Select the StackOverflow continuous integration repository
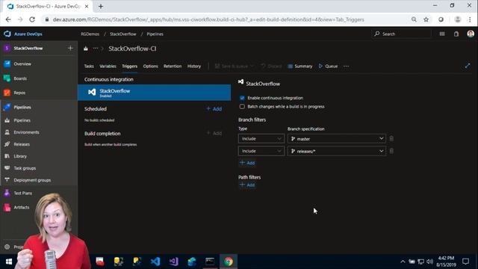The image size is (478, 269). pyautogui.click(x=155, y=93)
